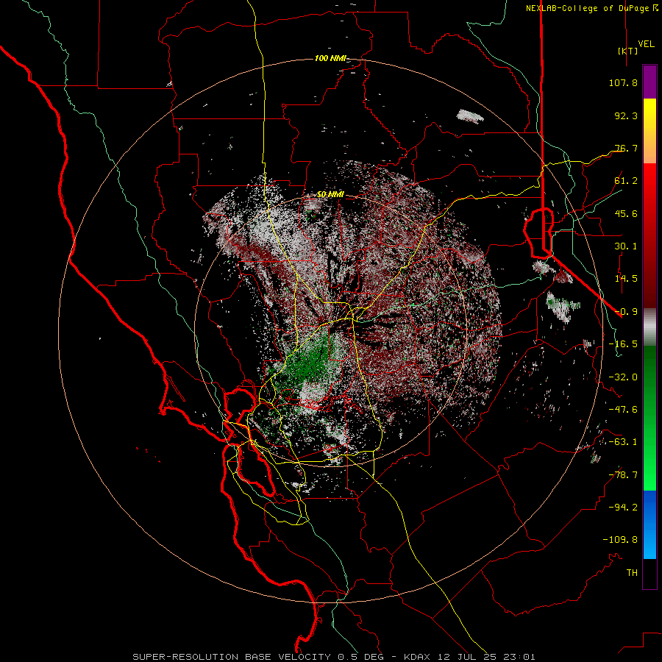Click the isolated gray echo in the upper right
The width and height of the screenshot is (662, 662).
(470, 116)
